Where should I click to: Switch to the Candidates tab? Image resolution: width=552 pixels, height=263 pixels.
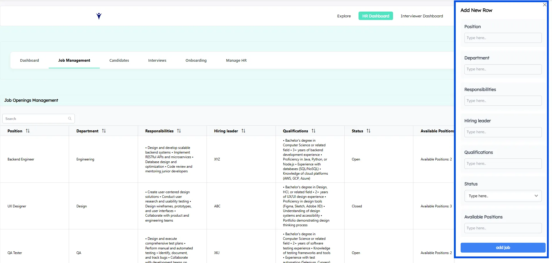(119, 61)
